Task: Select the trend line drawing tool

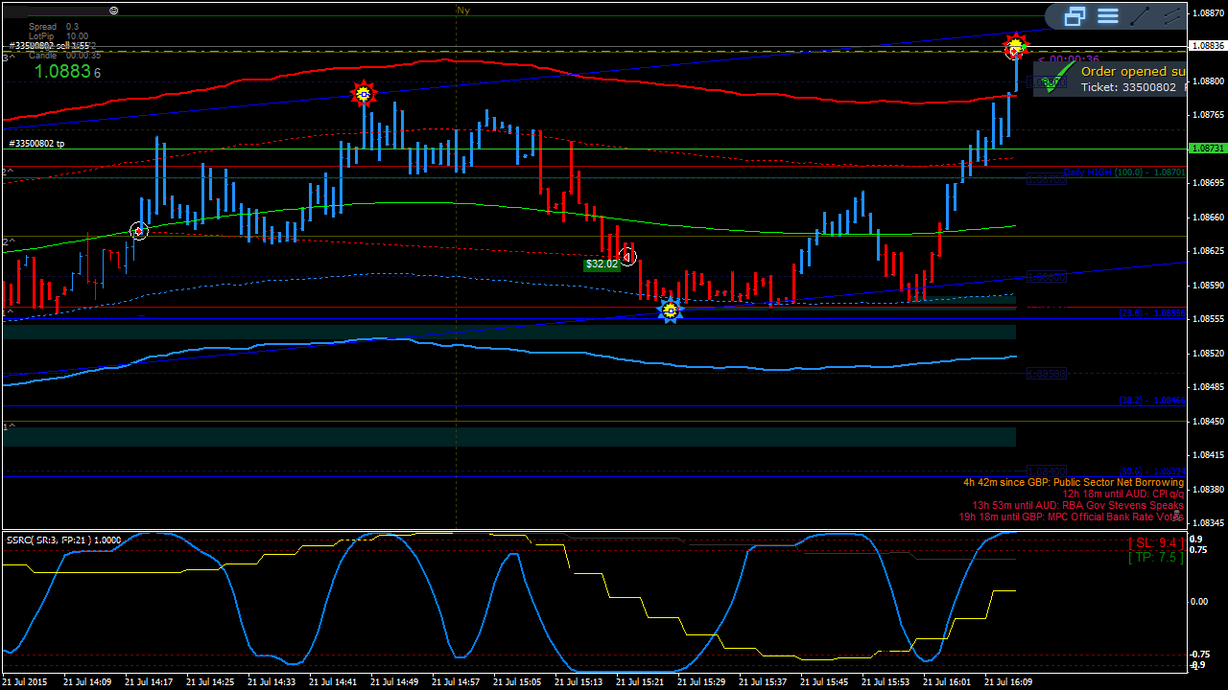Action: pos(1140,15)
